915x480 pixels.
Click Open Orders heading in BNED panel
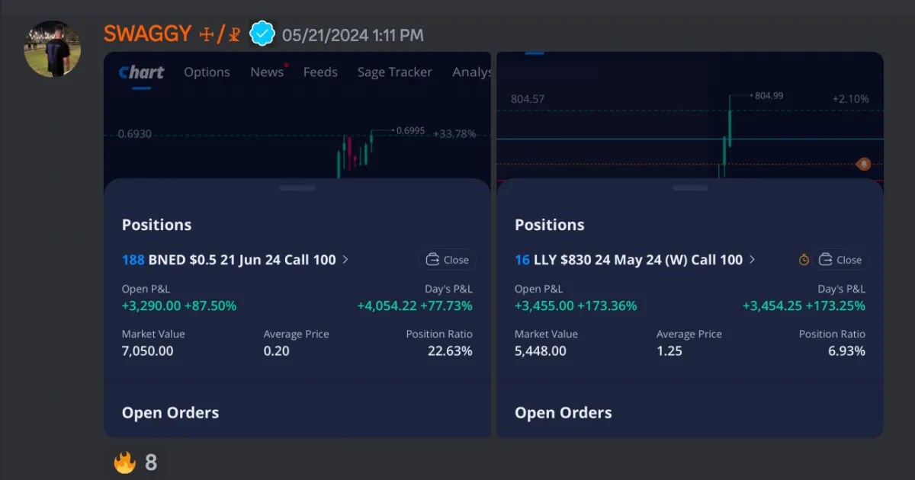pyautogui.click(x=171, y=413)
